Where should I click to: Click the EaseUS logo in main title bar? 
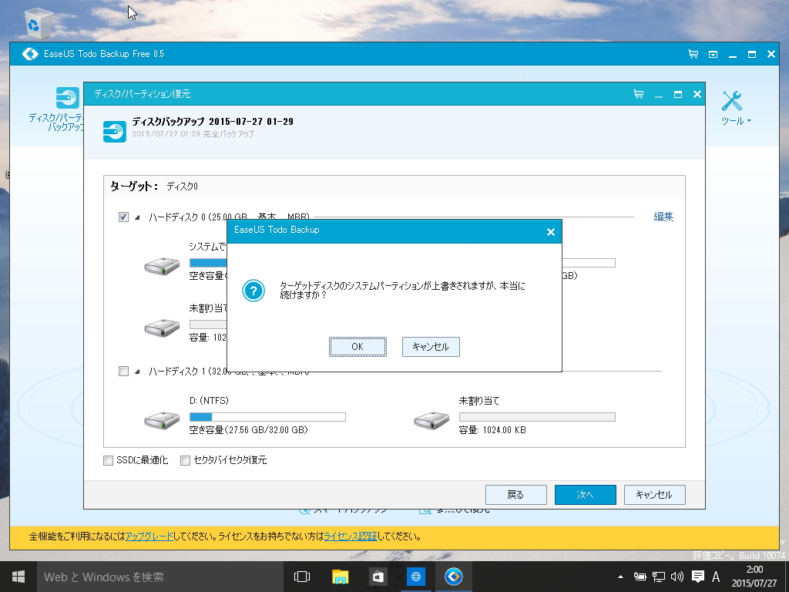click(x=30, y=54)
